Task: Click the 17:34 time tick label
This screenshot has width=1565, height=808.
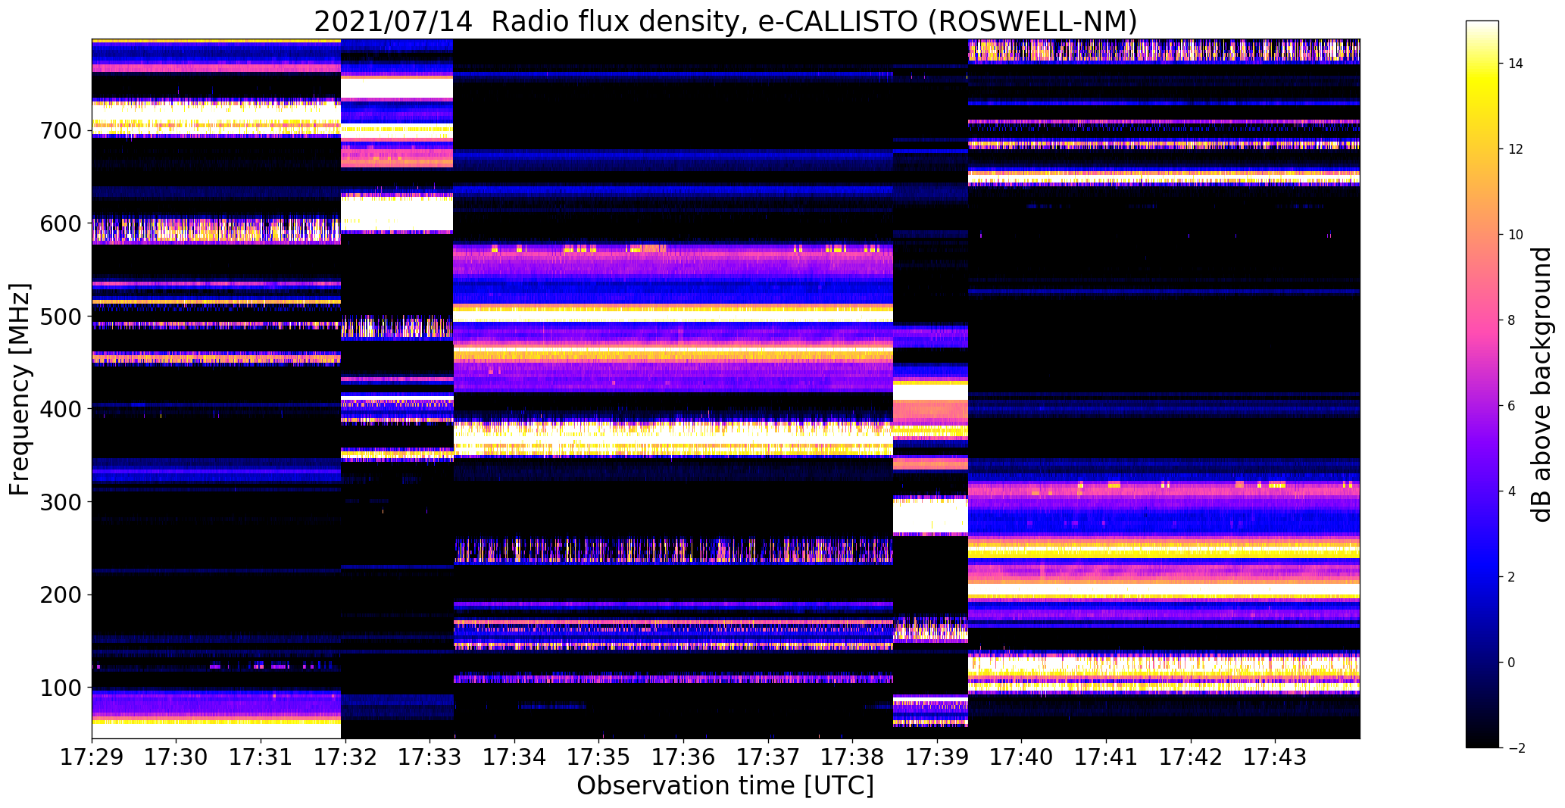Action: tap(515, 757)
